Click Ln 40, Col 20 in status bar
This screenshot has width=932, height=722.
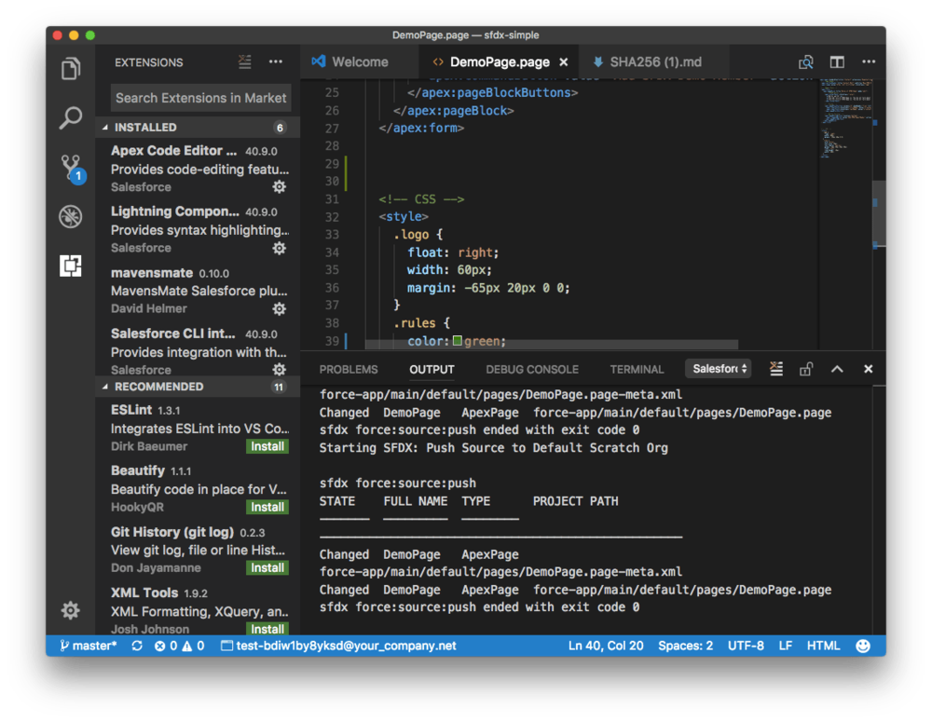[606, 646]
